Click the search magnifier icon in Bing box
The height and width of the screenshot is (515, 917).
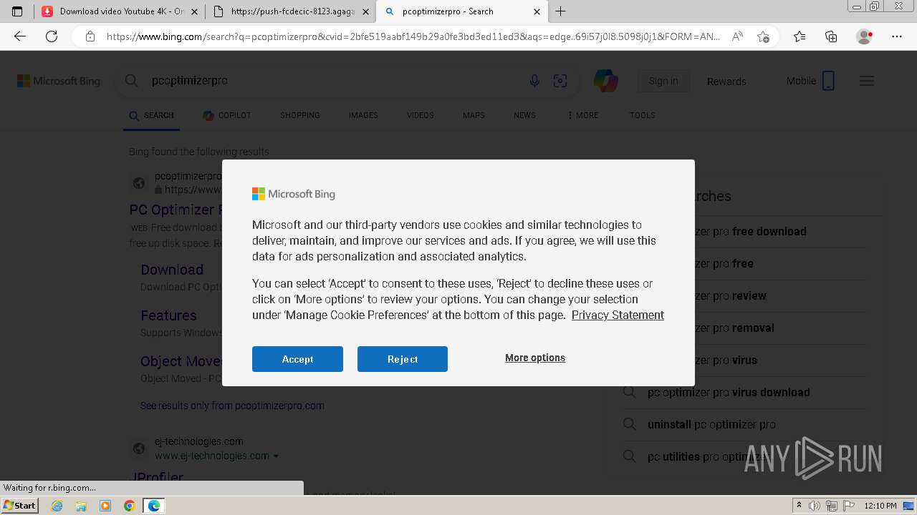coord(131,81)
